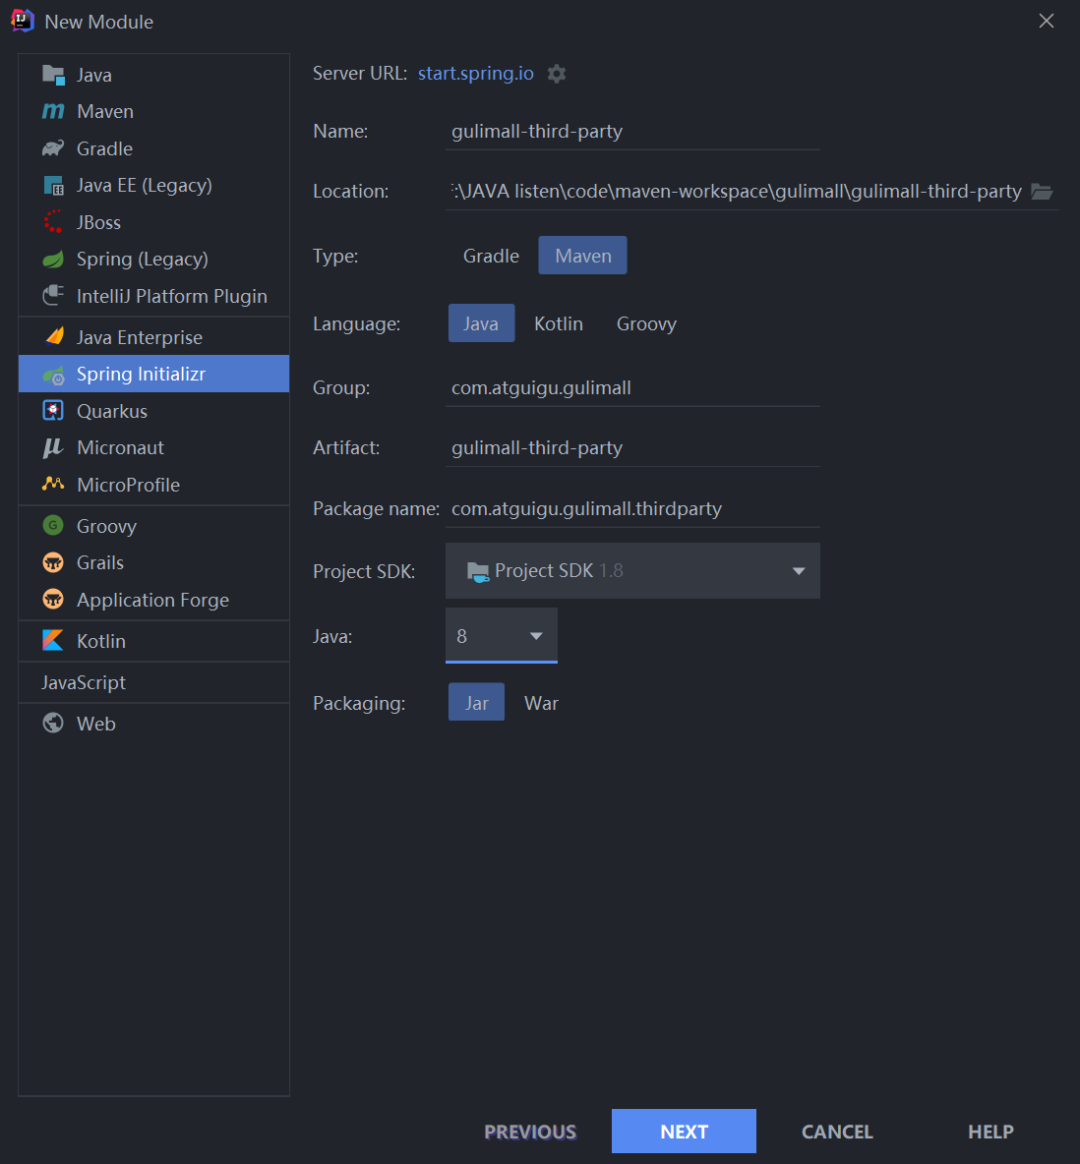Select Quarkus generator label
1080x1164 pixels.
(x=112, y=411)
